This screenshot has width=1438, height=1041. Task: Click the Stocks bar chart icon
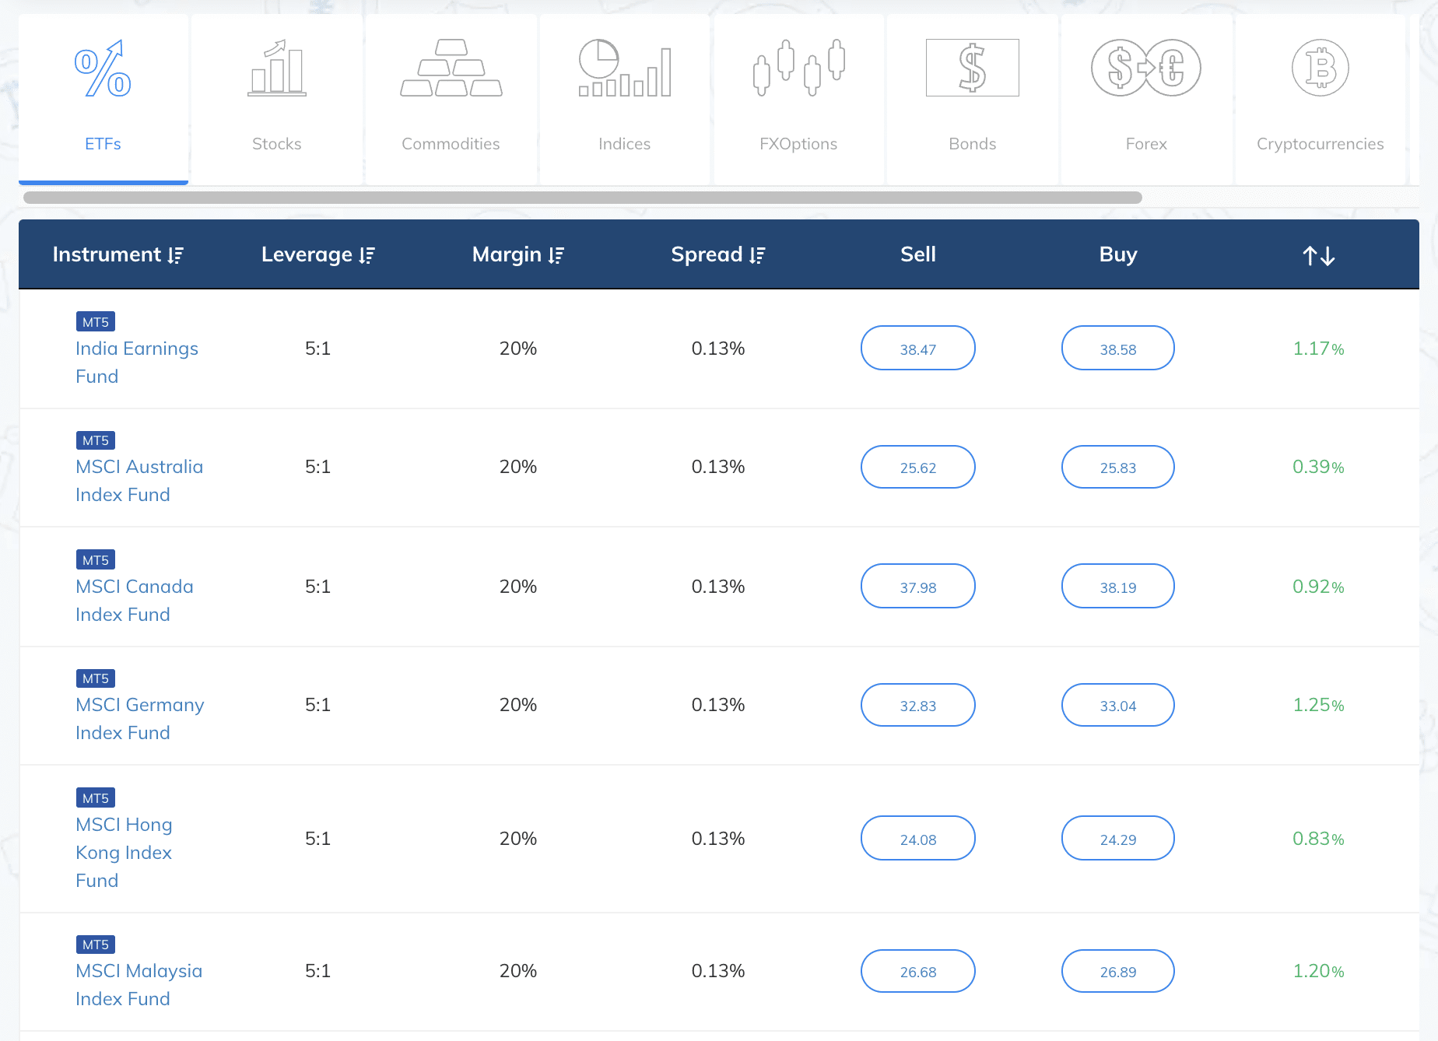coord(277,68)
